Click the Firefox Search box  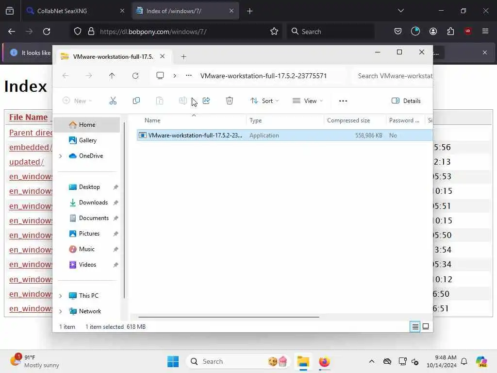[x=331, y=32]
